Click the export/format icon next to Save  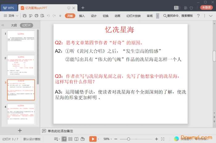31,16
